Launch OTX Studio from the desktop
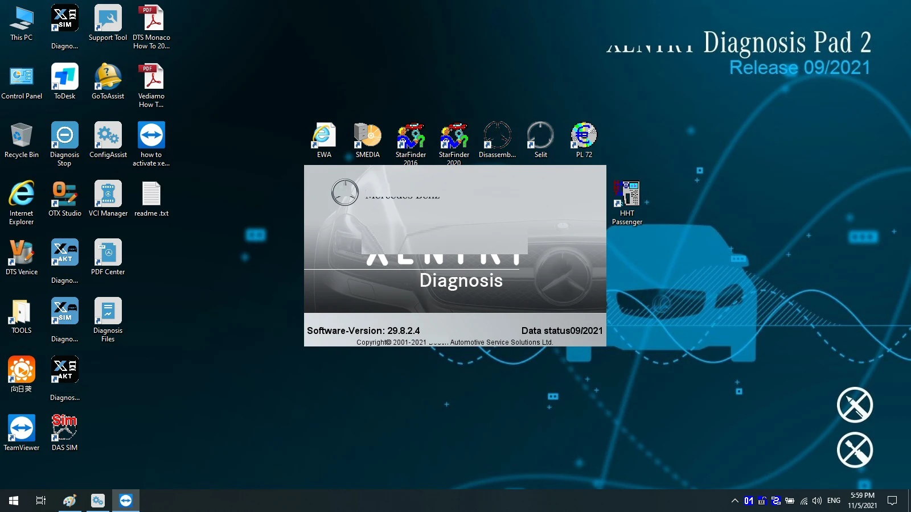 tap(65, 200)
